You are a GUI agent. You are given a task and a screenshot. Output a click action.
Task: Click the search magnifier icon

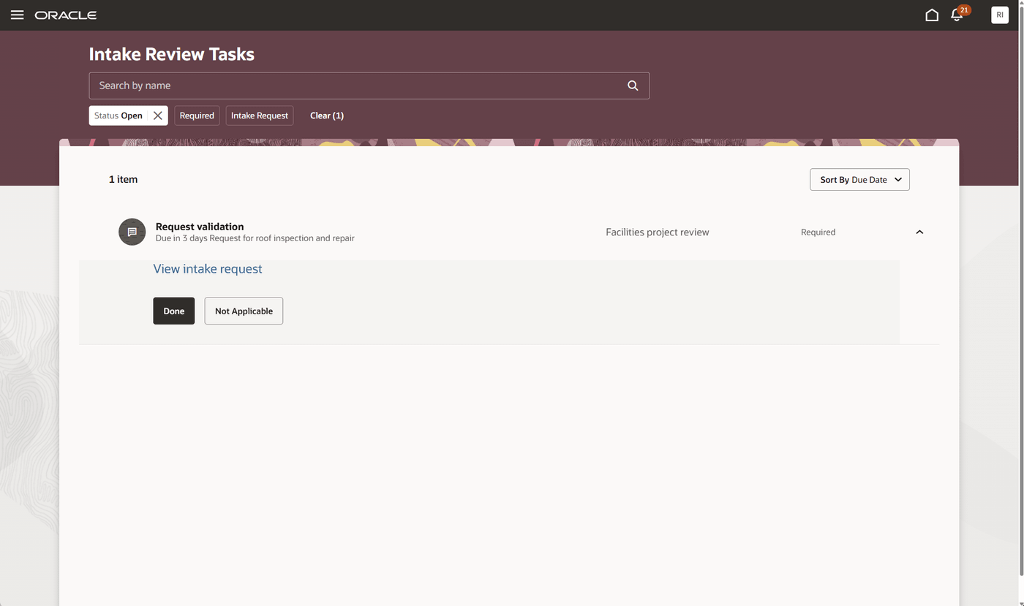633,86
